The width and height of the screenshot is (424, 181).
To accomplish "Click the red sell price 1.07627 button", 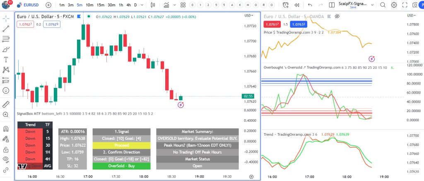I will [x=24, y=24].
